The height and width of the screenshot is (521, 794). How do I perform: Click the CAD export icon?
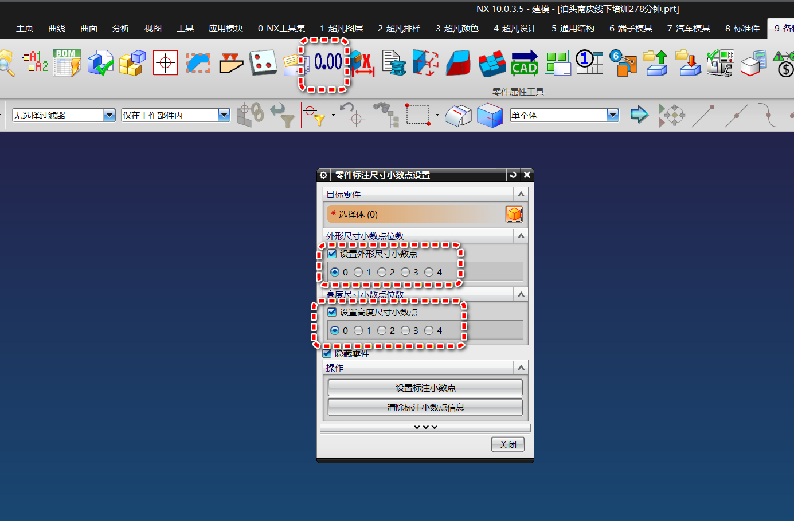(524, 63)
